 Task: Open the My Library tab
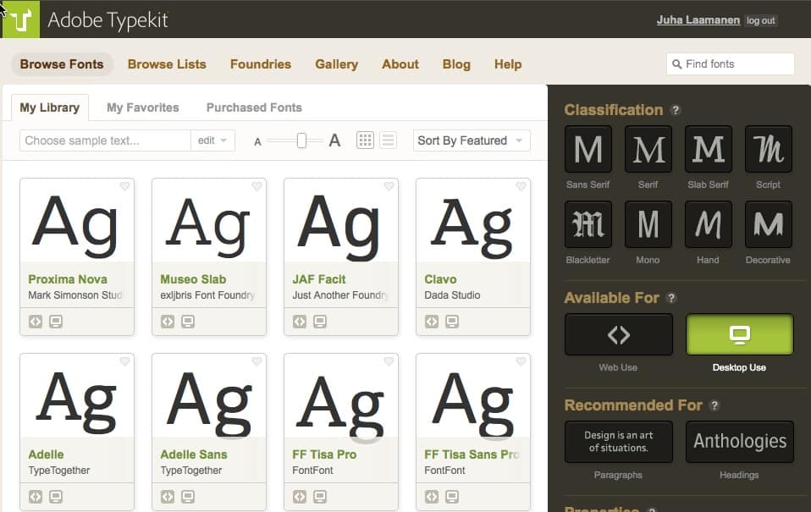[x=50, y=107]
